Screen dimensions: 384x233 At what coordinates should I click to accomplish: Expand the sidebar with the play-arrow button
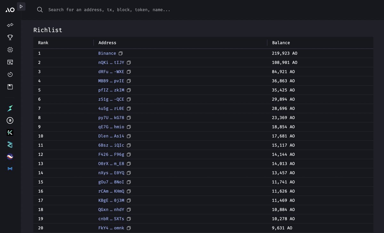tap(21, 6)
